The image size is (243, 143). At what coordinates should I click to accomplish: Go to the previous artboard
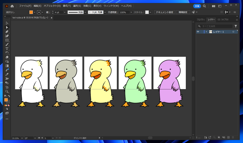[42, 138]
